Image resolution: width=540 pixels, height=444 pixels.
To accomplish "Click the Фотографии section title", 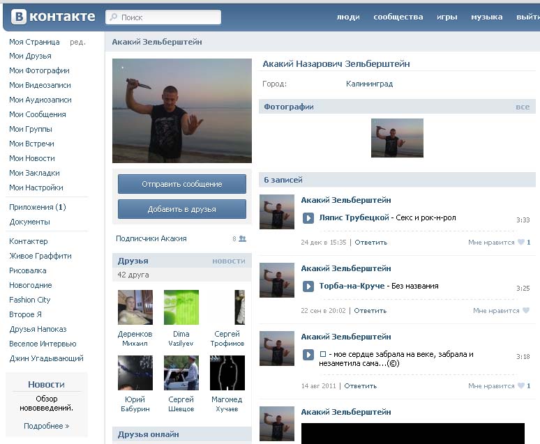I will click(289, 107).
